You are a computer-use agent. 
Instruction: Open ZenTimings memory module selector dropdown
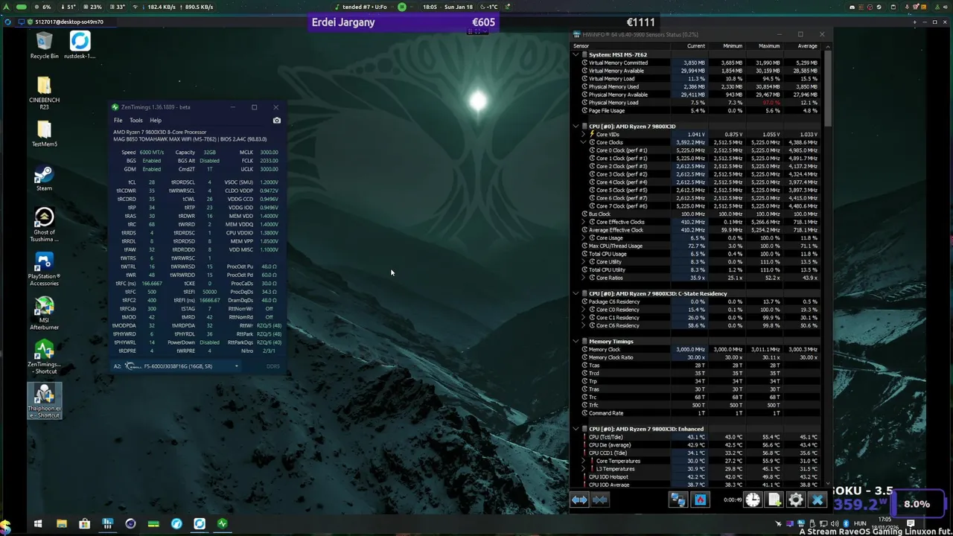tap(177, 366)
